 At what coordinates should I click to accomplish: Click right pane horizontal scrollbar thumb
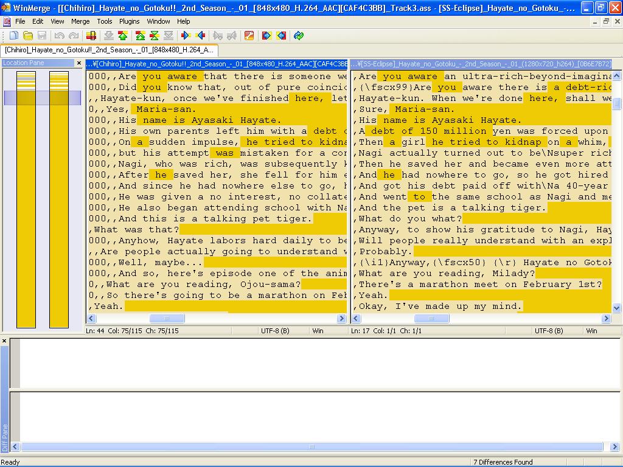[431, 318]
